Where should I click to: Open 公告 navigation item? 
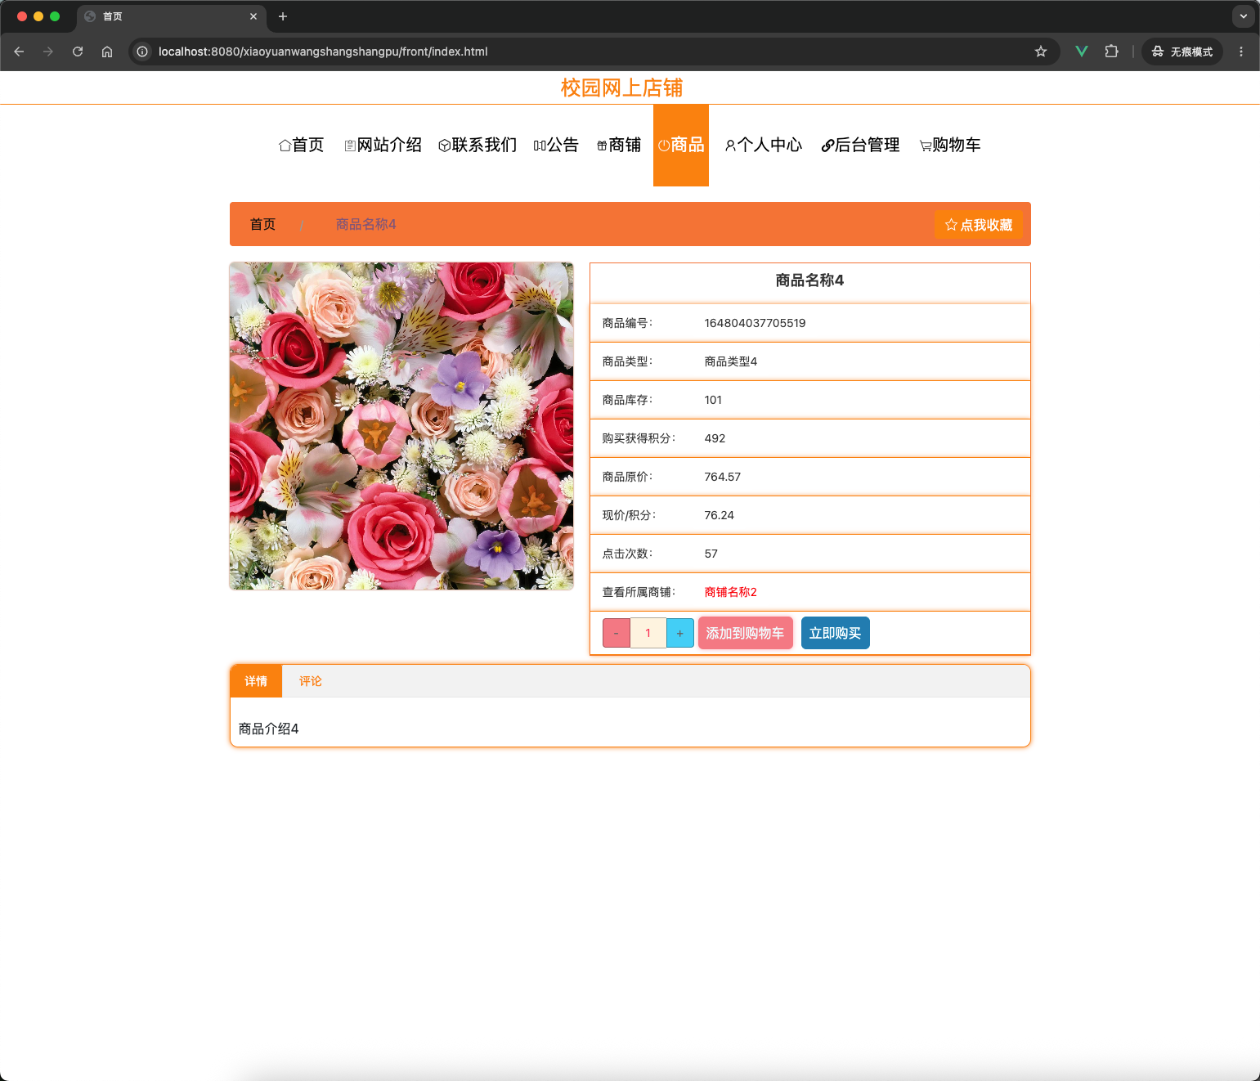pyautogui.click(x=556, y=145)
